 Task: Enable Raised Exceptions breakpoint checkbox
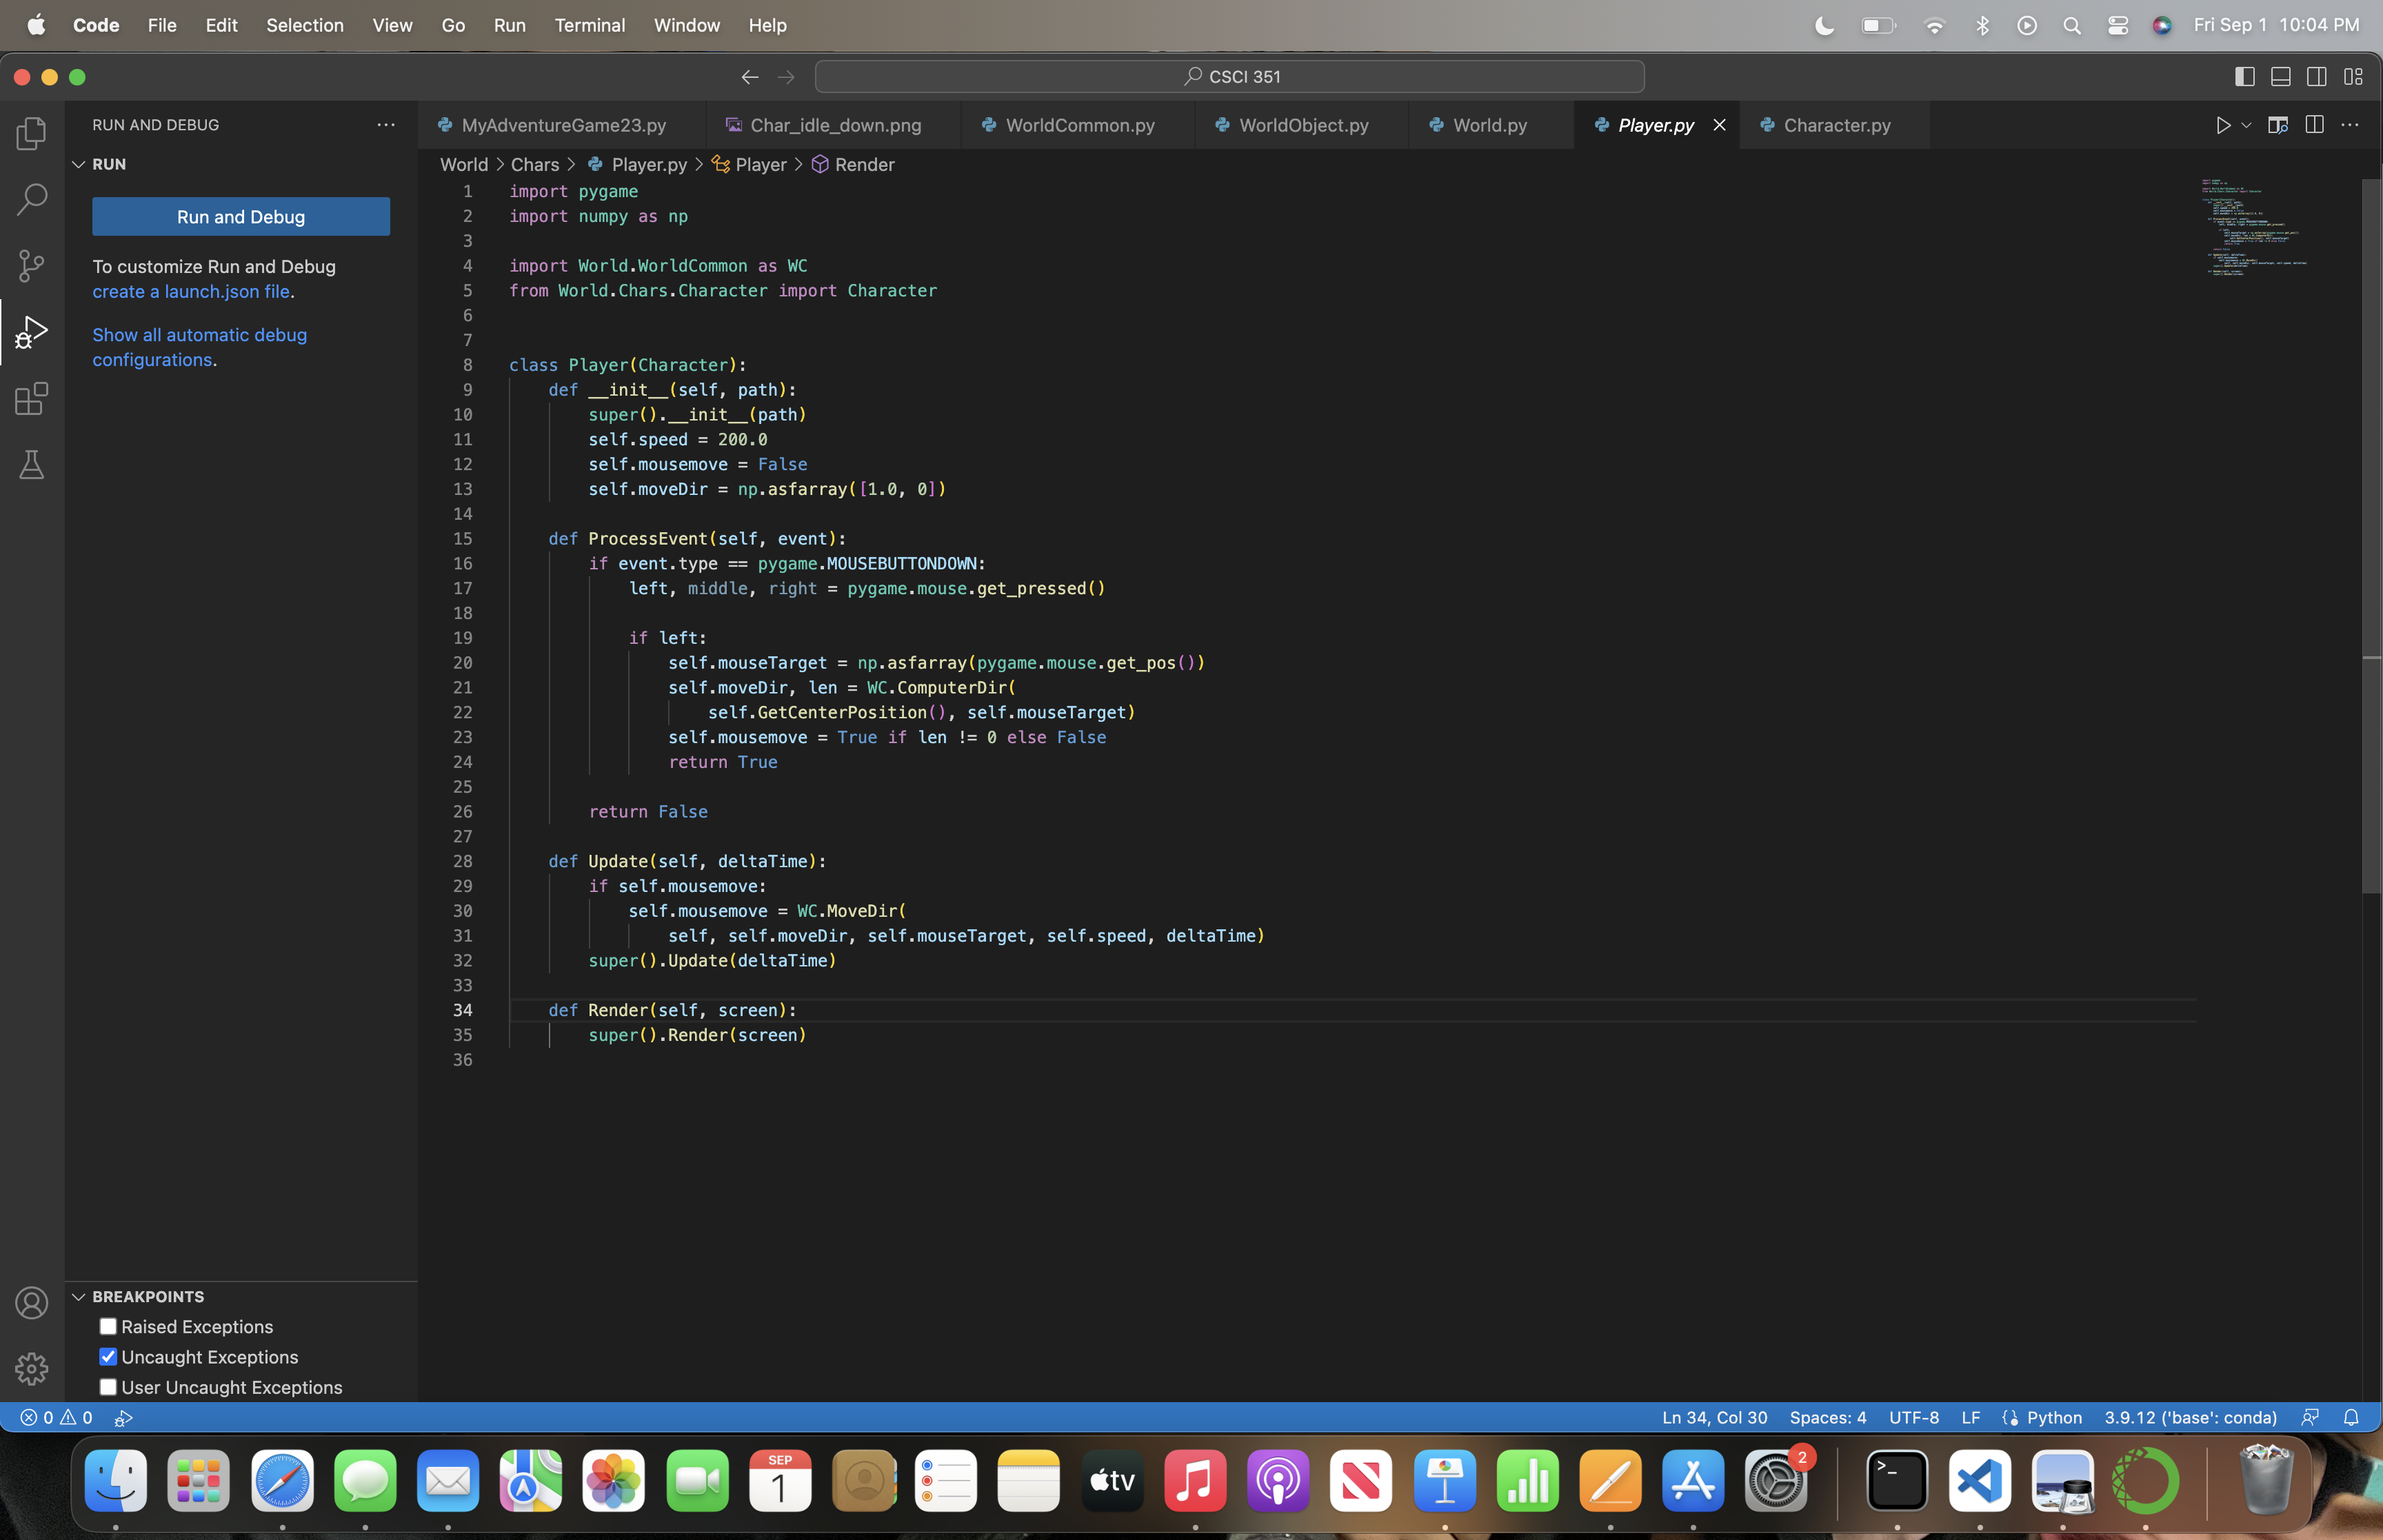pos(108,1326)
